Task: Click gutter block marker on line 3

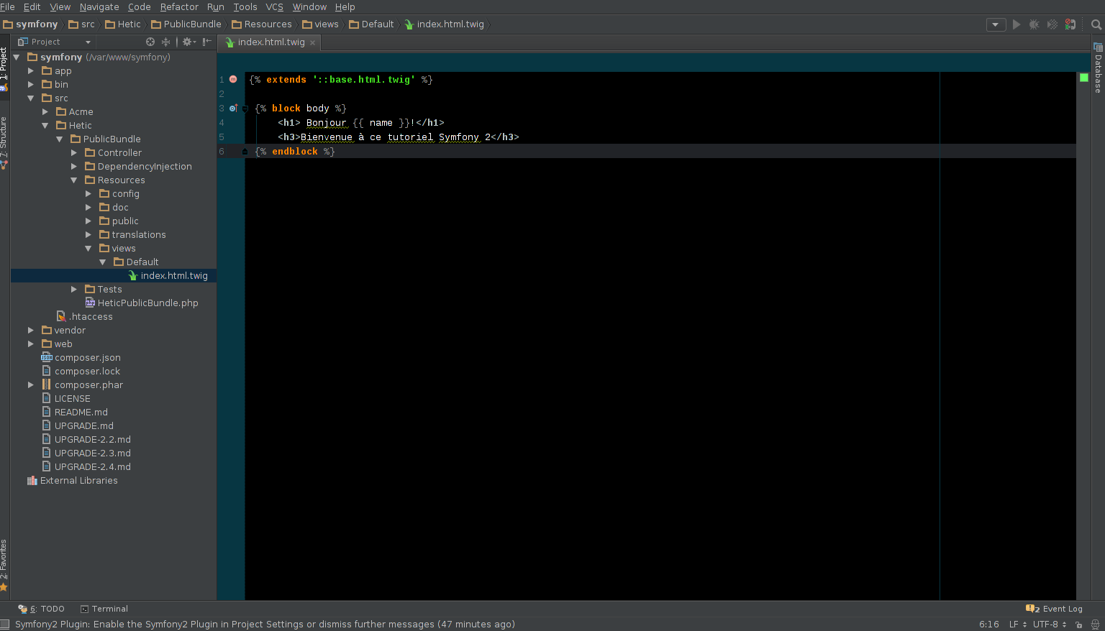Action: click(x=233, y=109)
